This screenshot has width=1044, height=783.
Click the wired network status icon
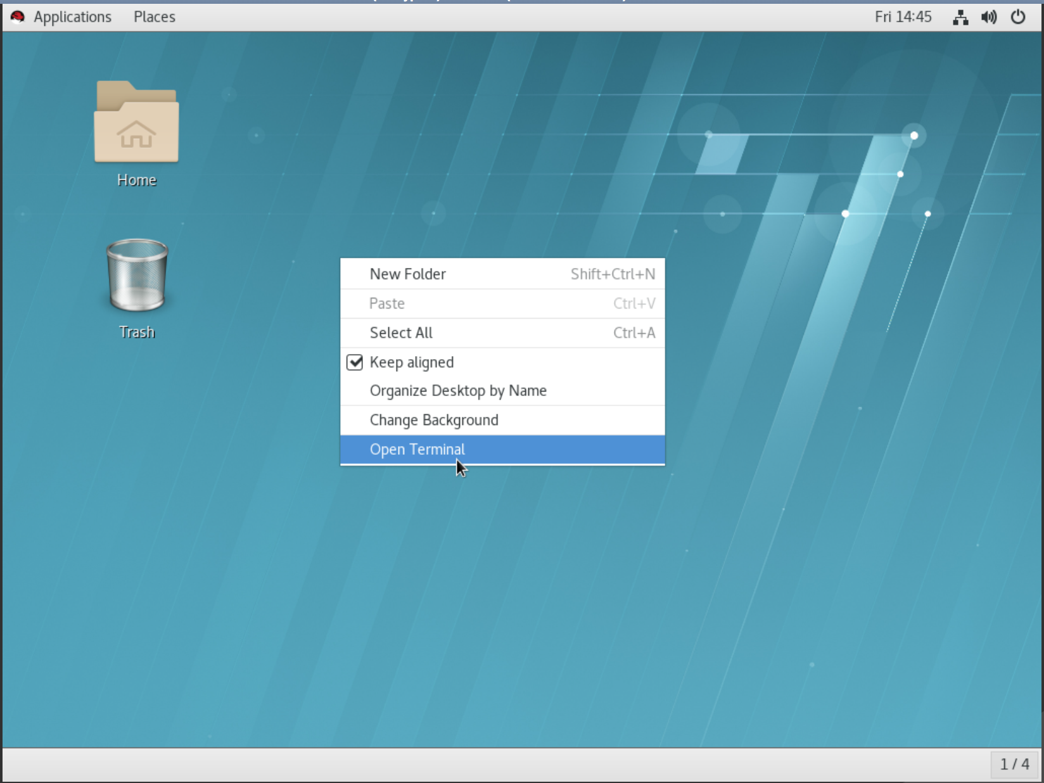click(960, 17)
